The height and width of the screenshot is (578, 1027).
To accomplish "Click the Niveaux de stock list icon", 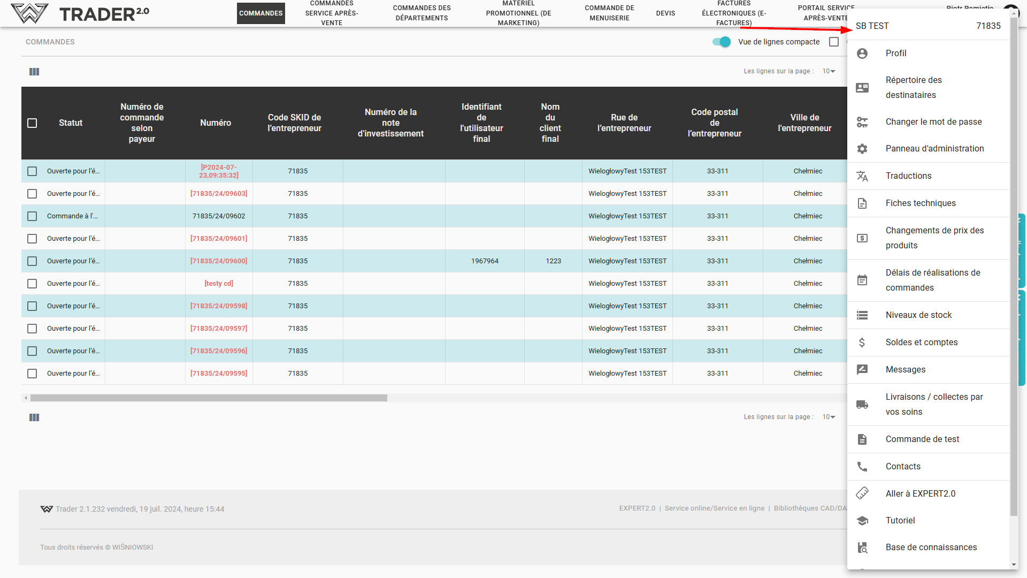I will coord(862,315).
